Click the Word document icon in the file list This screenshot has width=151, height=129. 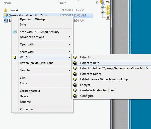coord(6,20)
